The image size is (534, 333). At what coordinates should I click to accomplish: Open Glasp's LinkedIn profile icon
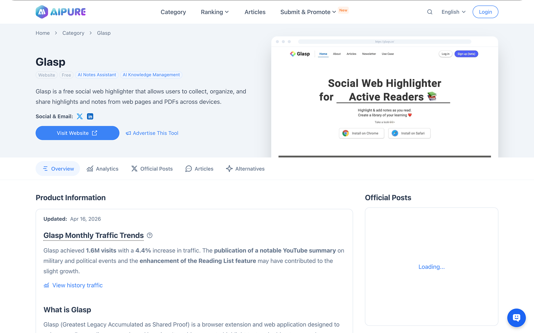click(x=90, y=117)
